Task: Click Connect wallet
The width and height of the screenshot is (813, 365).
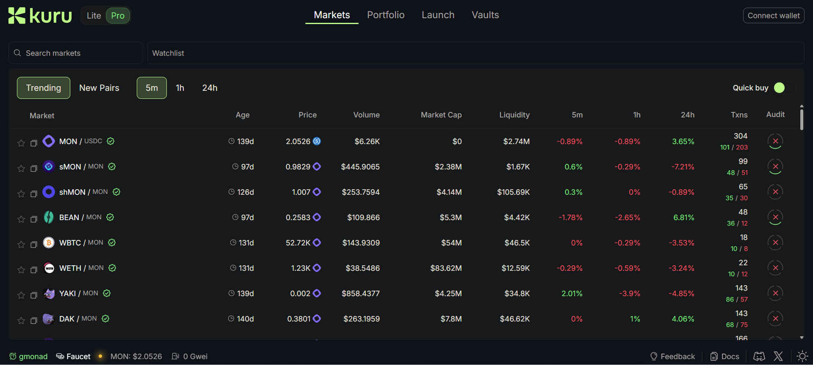Action: [x=774, y=16]
